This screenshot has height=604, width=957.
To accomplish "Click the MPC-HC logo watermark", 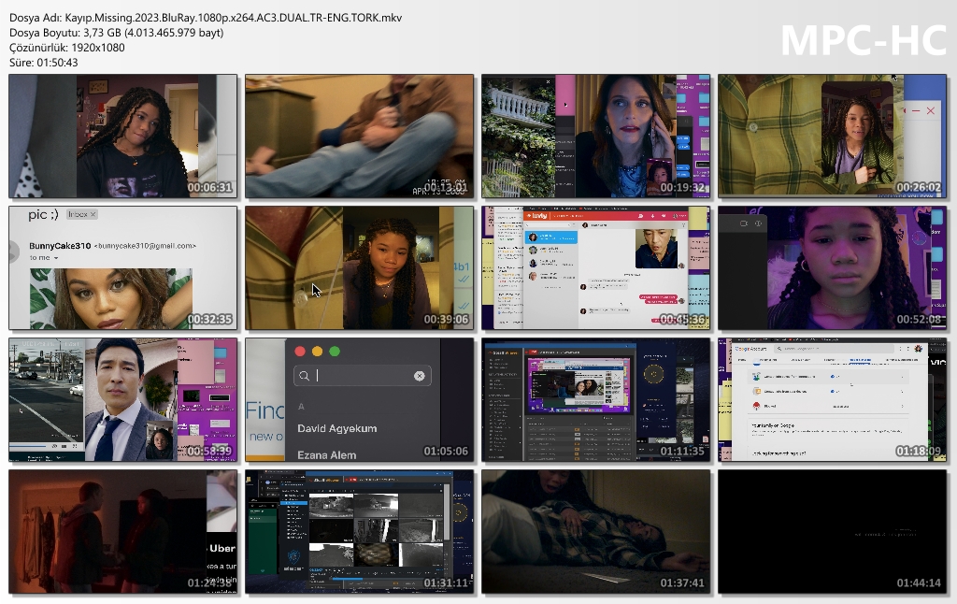I will tap(863, 39).
